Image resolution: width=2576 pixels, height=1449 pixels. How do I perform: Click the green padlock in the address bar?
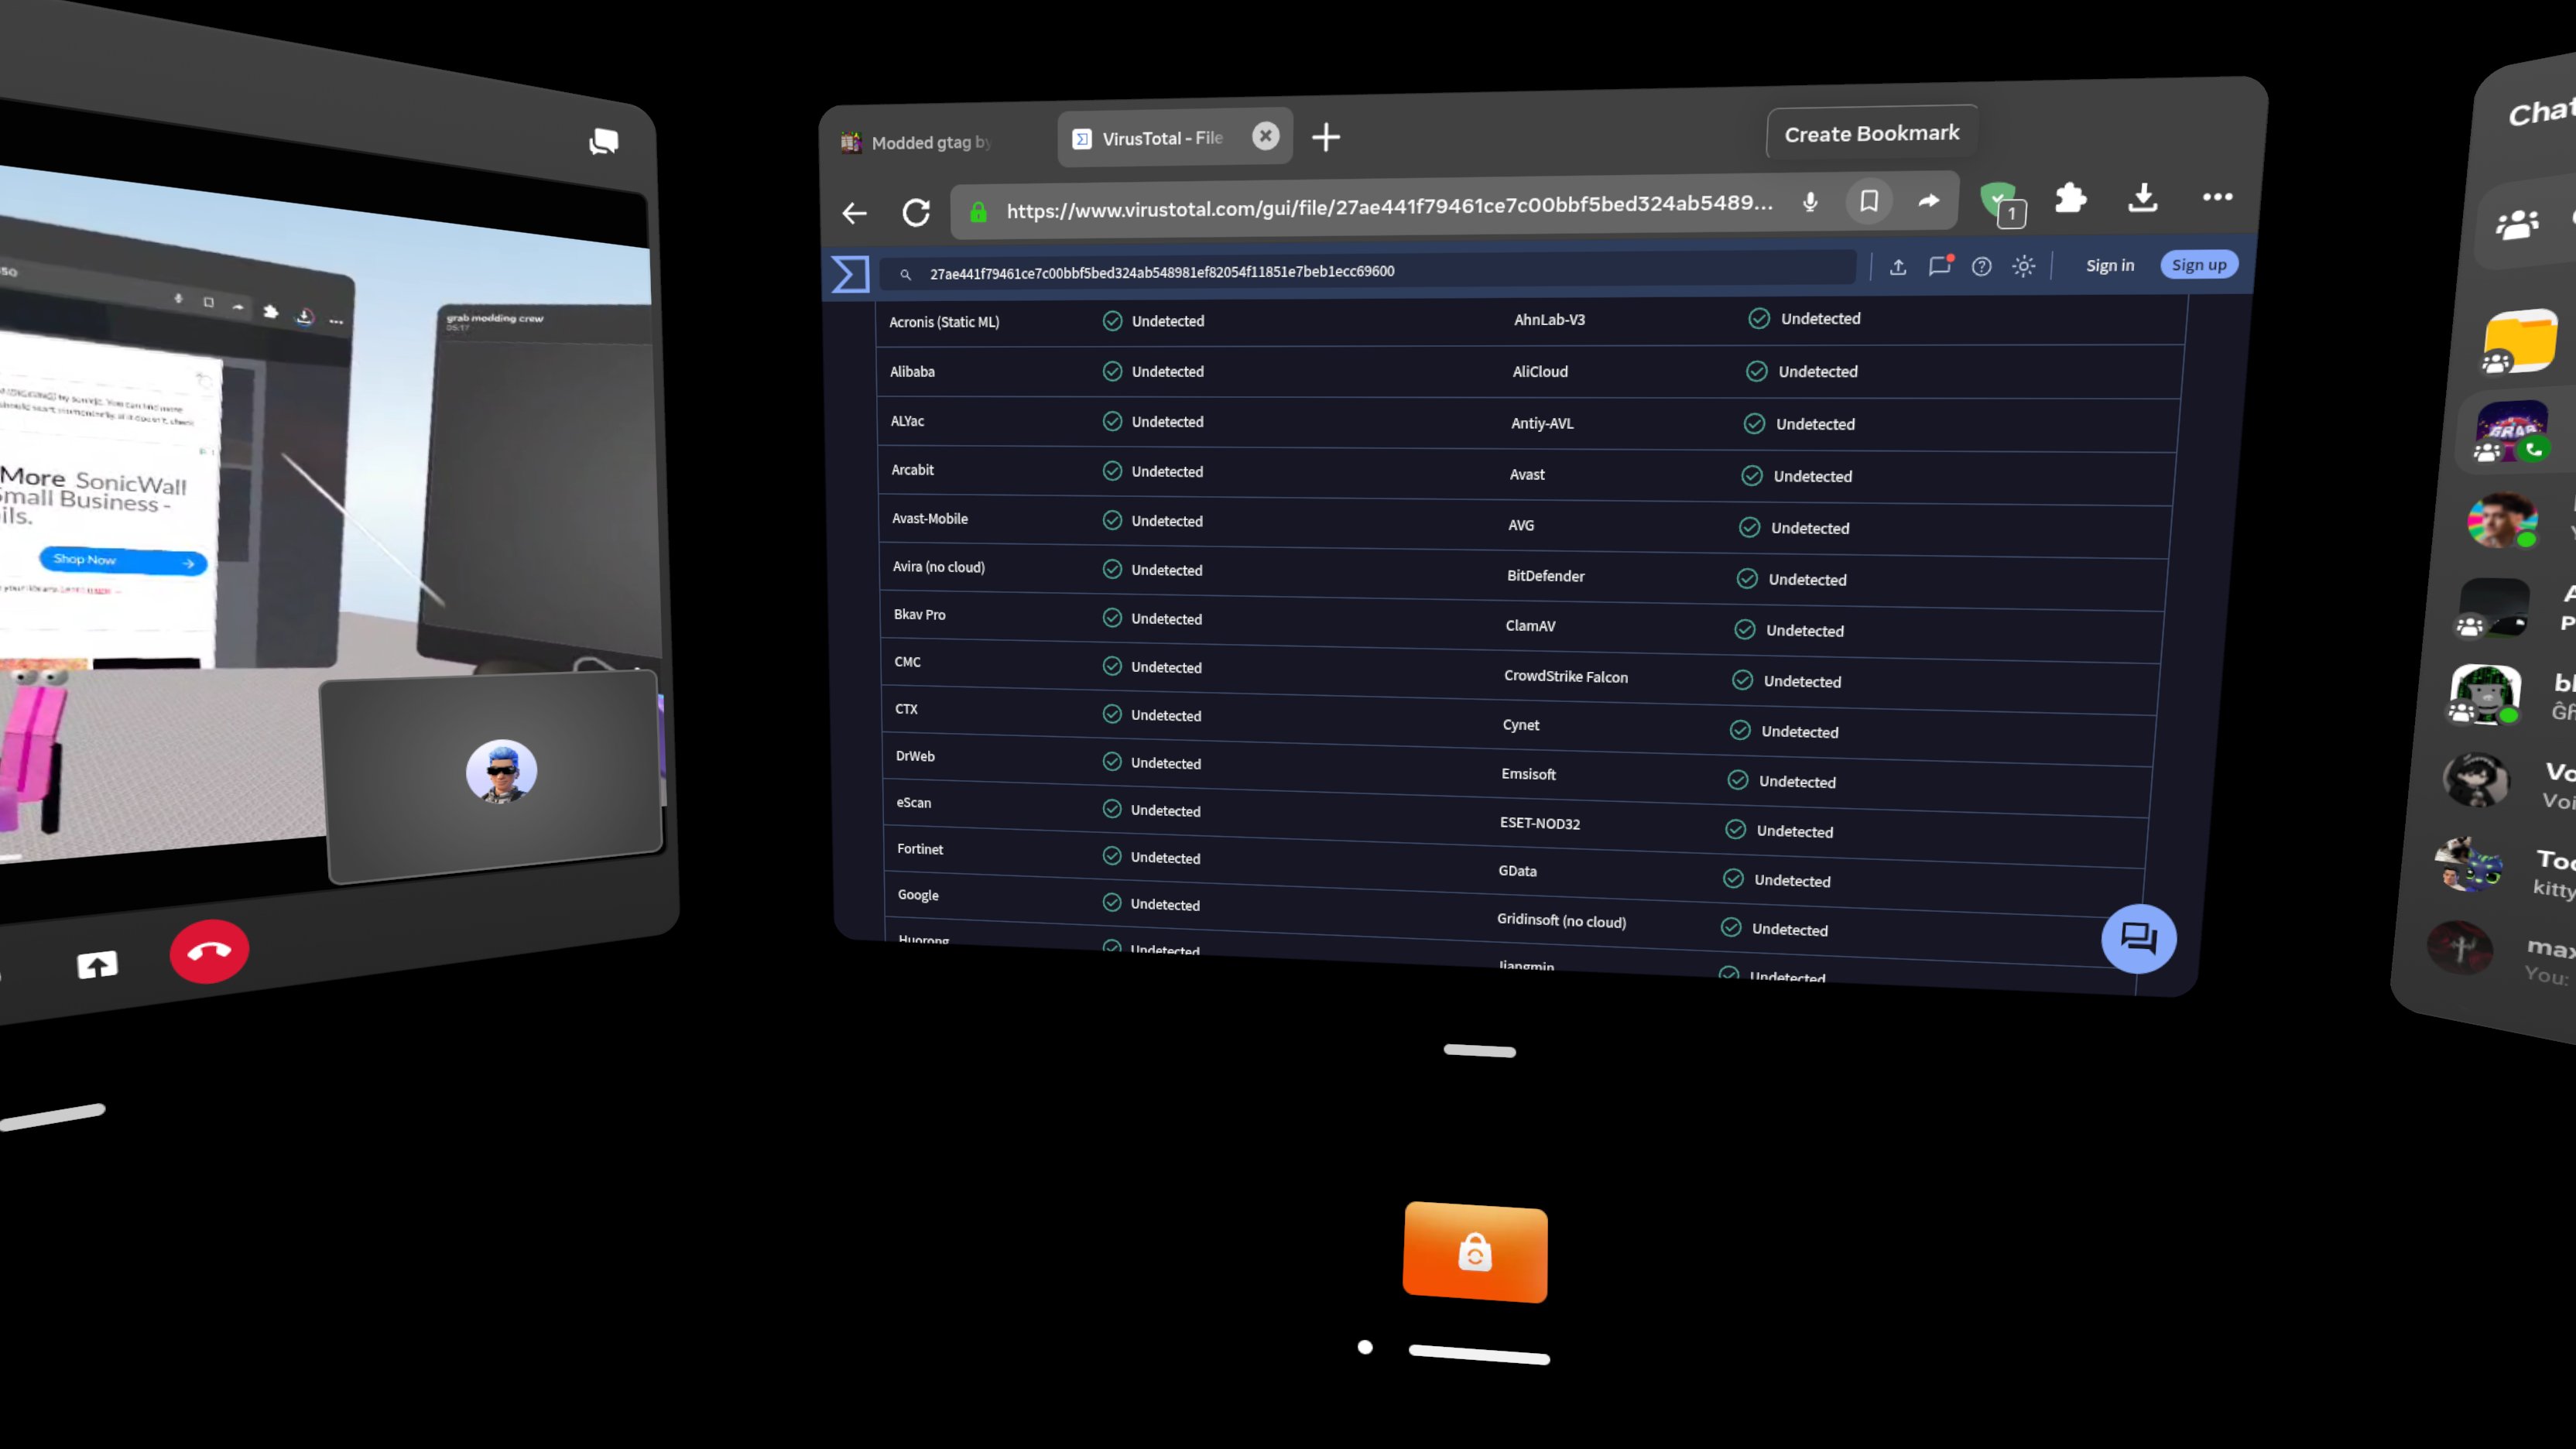978,211
